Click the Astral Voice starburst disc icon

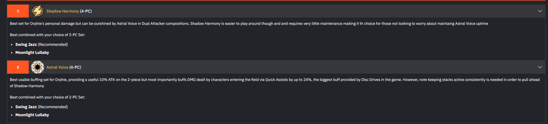[38, 67]
